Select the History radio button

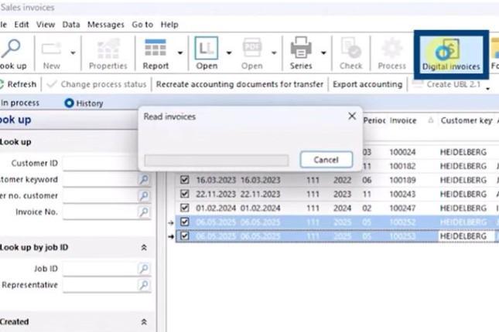point(70,103)
